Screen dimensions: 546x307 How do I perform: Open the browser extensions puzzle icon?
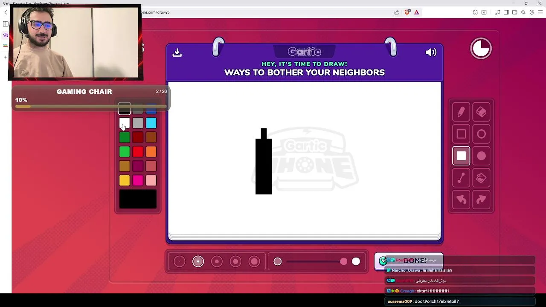pos(476,12)
